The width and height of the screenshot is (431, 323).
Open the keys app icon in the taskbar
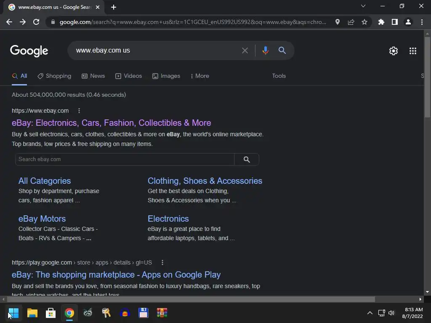point(106,313)
